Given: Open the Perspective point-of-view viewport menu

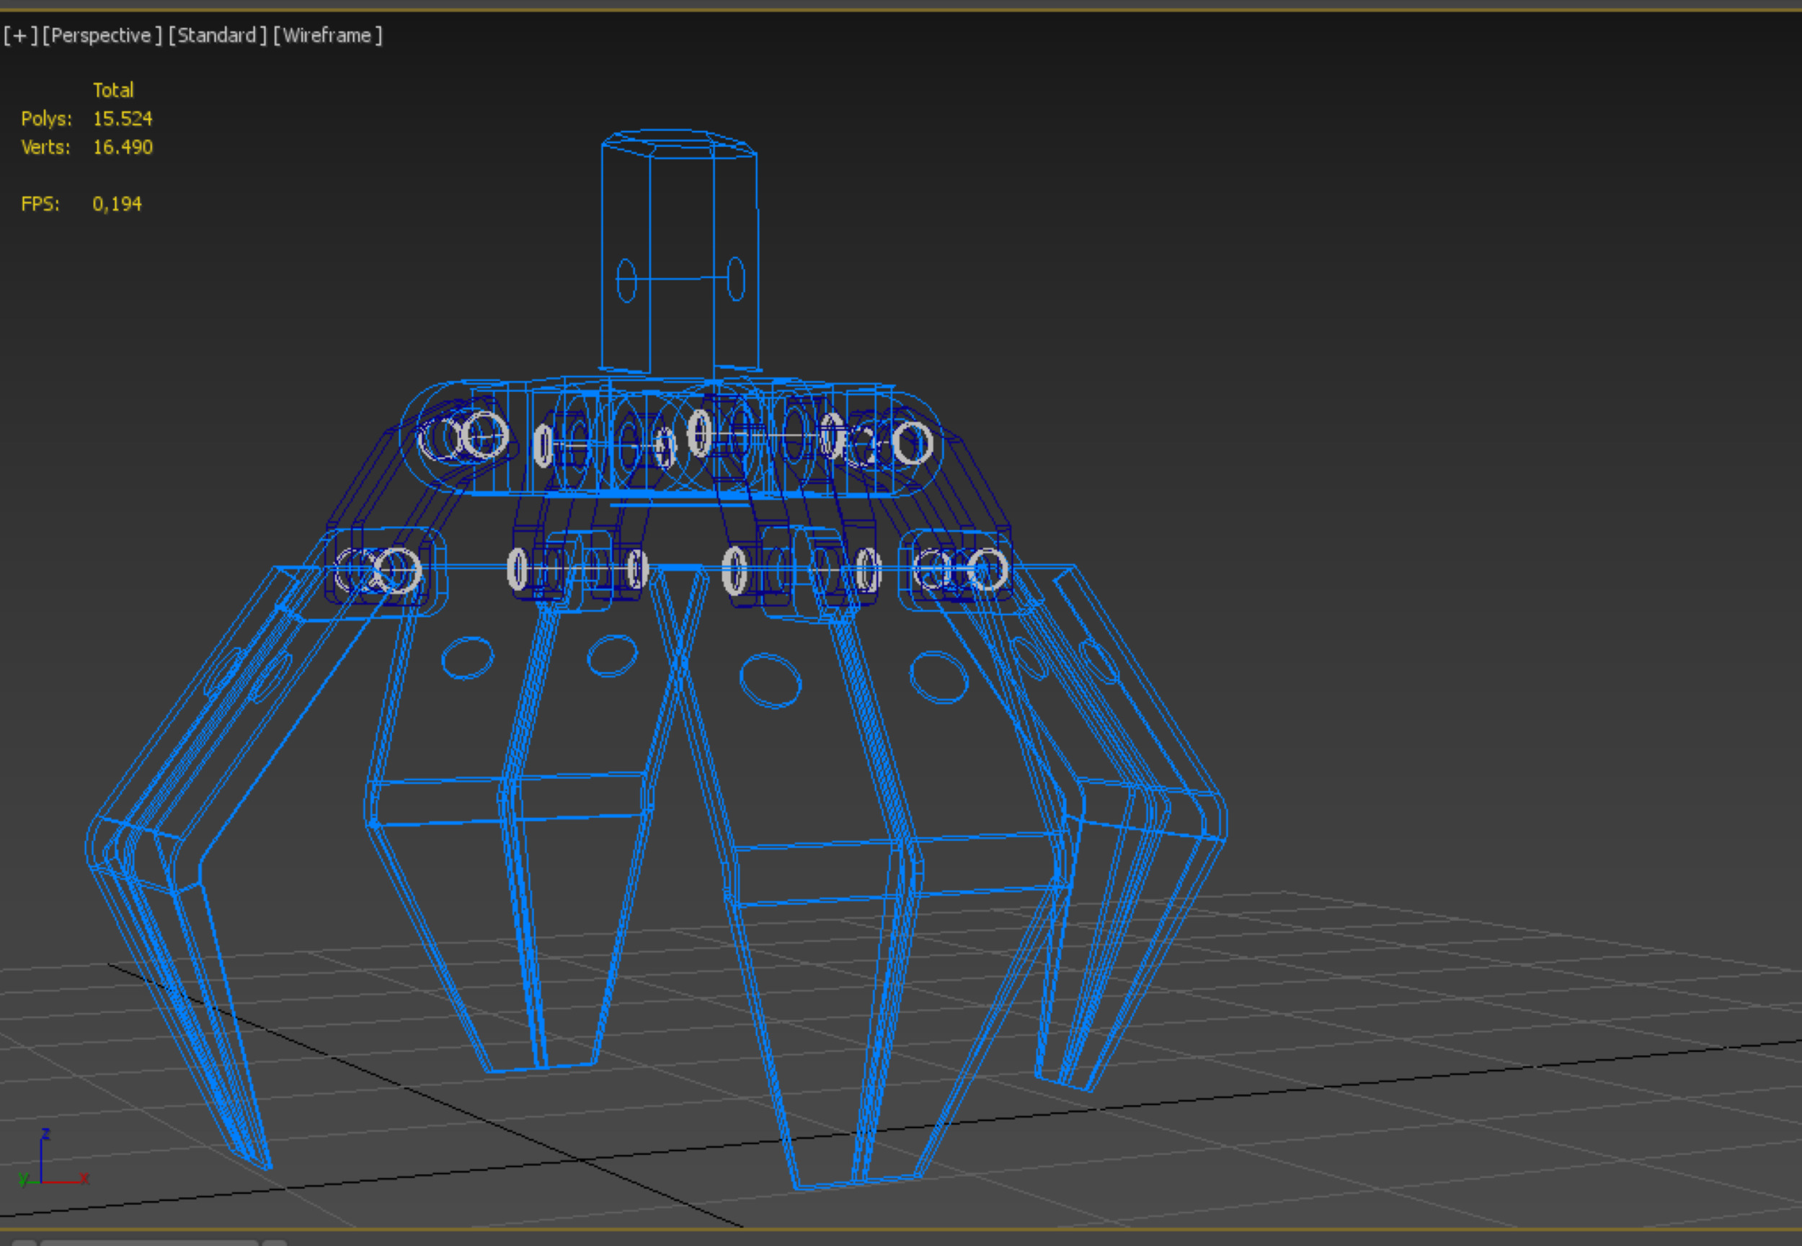Looking at the screenshot, I should coord(102,35).
